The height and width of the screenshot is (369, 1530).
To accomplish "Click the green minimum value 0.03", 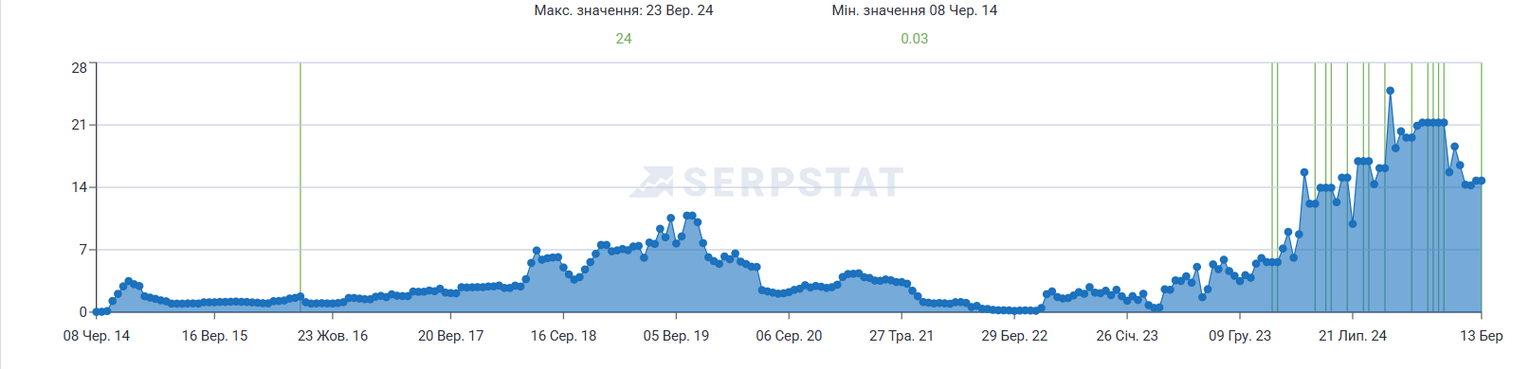I will [915, 39].
